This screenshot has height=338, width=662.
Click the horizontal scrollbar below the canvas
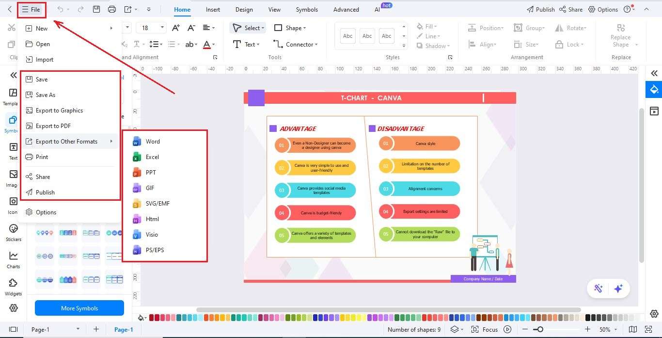point(388,309)
